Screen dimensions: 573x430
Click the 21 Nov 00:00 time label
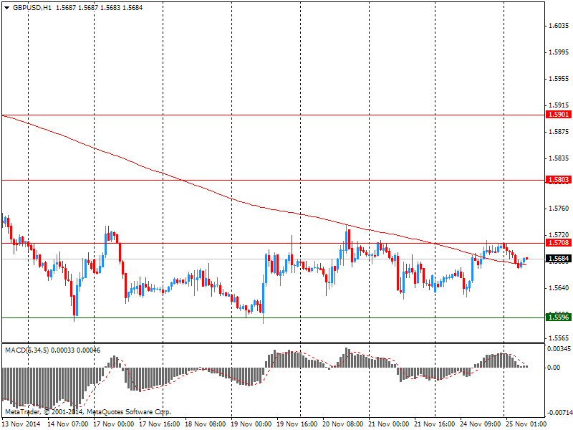pos(388,424)
